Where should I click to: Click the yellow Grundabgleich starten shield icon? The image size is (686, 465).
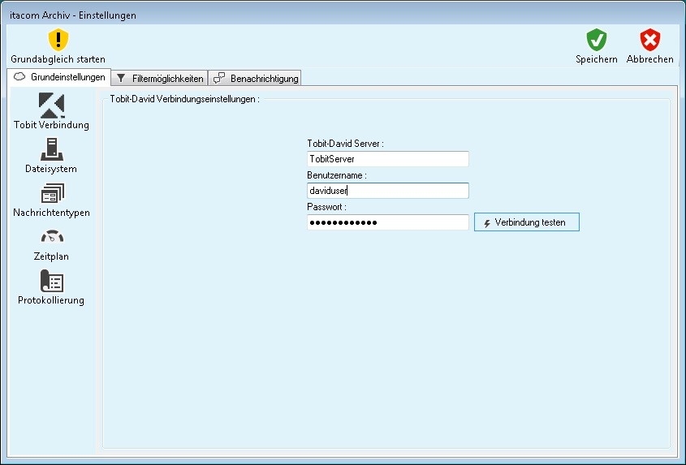click(58, 40)
